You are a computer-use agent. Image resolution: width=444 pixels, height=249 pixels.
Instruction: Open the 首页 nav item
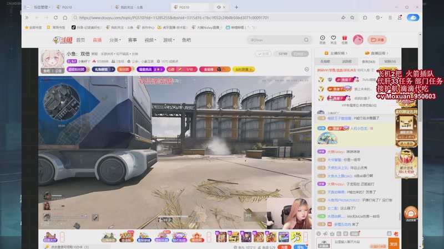pos(80,40)
